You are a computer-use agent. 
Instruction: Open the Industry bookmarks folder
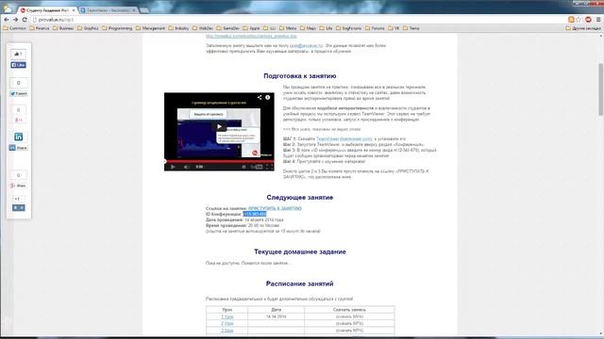point(178,28)
